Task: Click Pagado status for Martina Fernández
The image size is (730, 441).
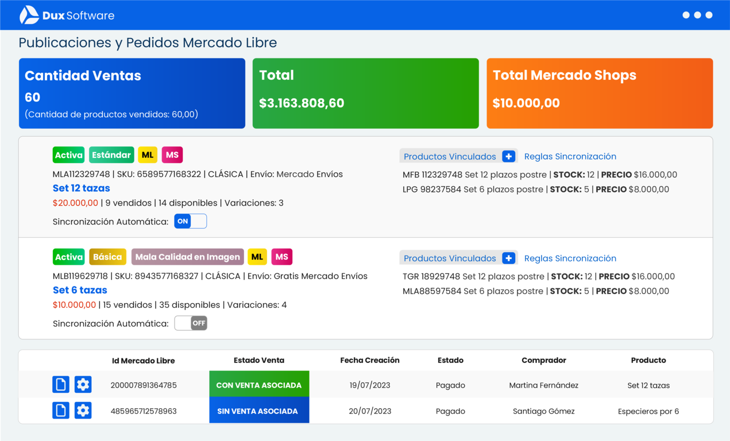Action: (x=450, y=385)
